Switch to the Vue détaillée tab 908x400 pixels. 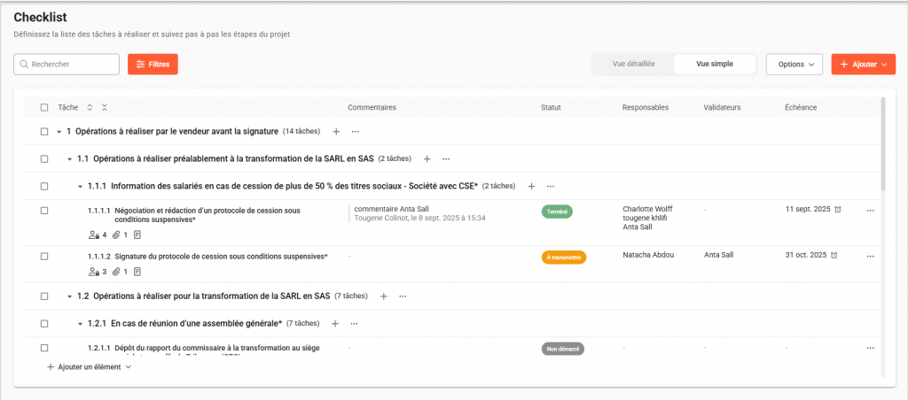click(633, 65)
